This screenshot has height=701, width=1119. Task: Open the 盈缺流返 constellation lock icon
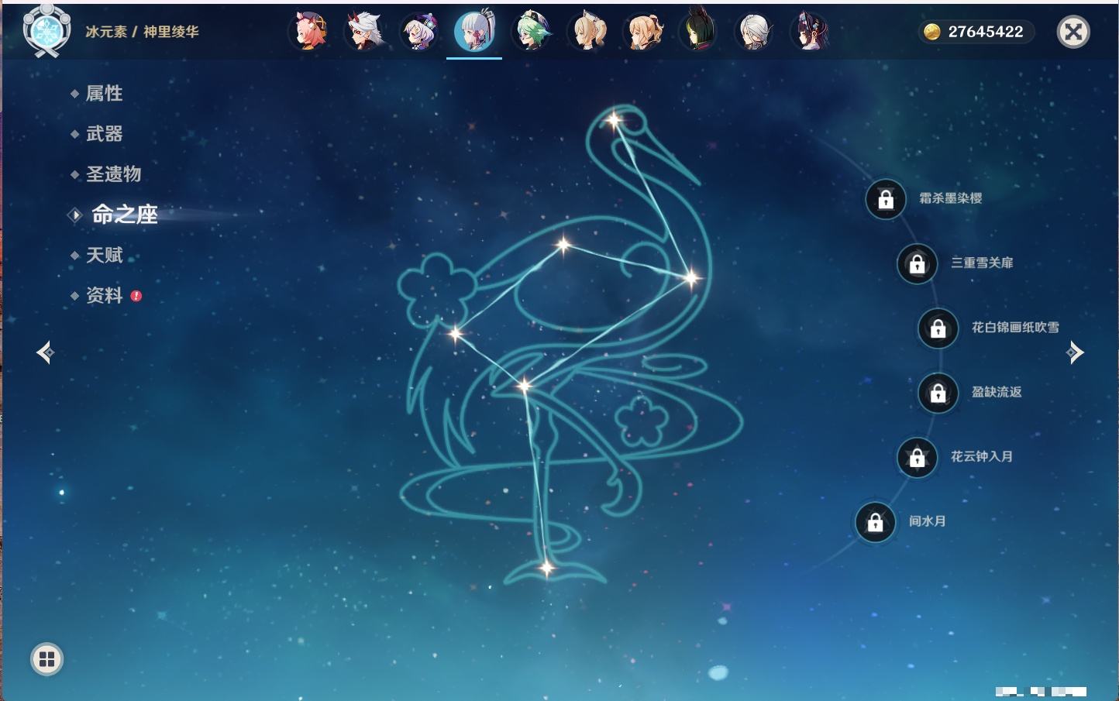(x=938, y=393)
